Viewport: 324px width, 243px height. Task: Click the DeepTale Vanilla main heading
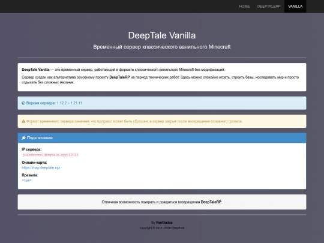[162, 35]
